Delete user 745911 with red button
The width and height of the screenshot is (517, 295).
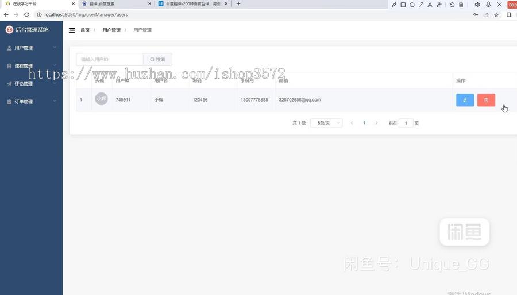point(486,100)
